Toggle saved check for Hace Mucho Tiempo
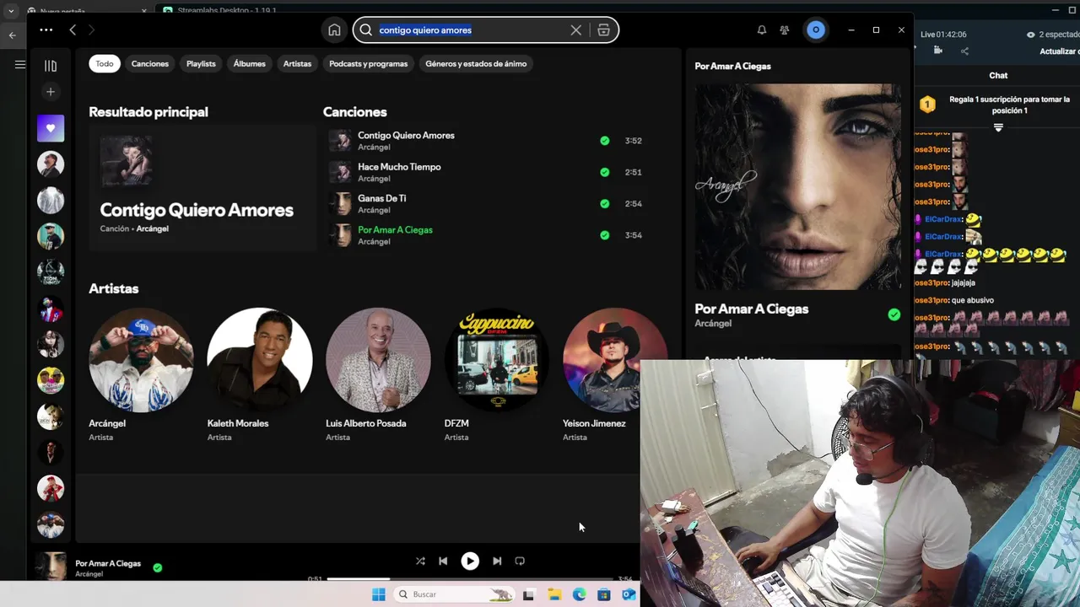This screenshot has height=607, width=1080. tap(604, 172)
